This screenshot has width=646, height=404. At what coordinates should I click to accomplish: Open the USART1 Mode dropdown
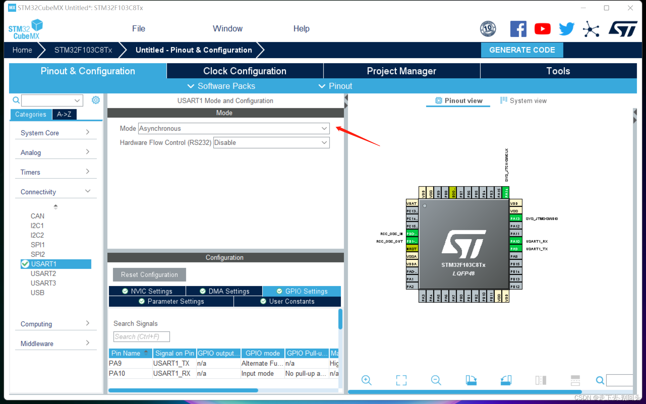pos(234,128)
